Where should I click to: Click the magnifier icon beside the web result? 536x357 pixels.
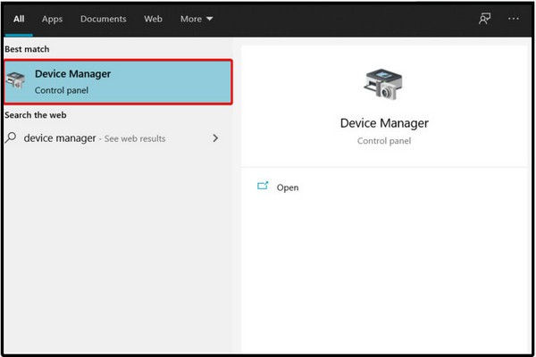(x=12, y=138)
